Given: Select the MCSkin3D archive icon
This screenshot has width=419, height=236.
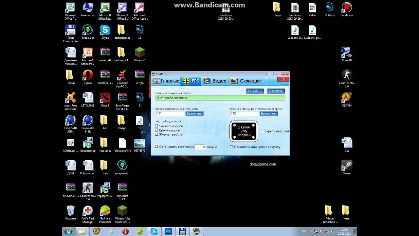Looking at the screenshot, I should click(x=70, y=190).
